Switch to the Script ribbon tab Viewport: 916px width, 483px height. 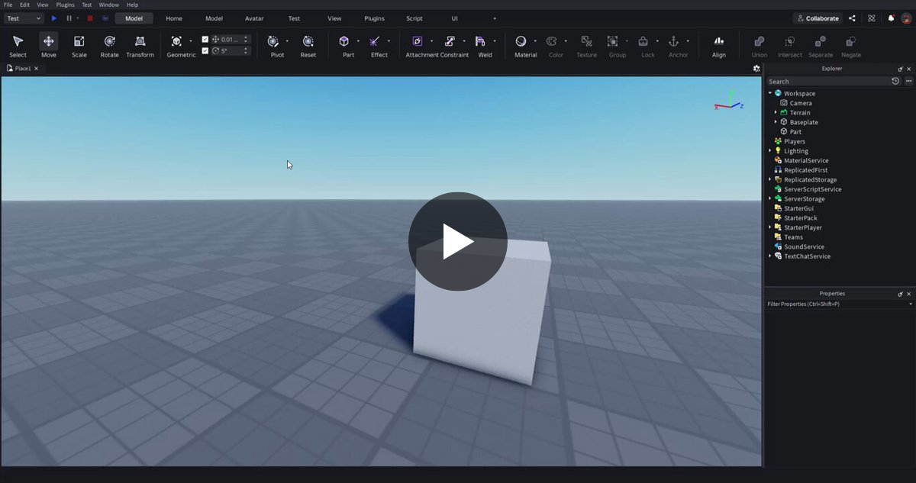point(414,18)
